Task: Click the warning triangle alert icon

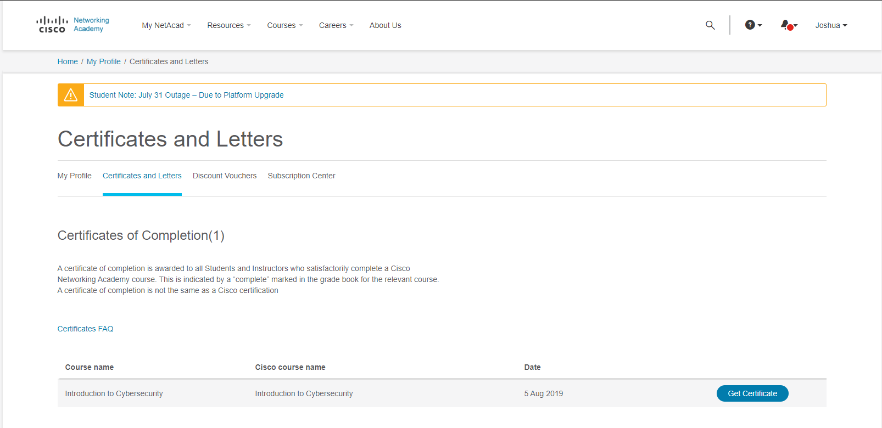Action: [x=71, y=95]
